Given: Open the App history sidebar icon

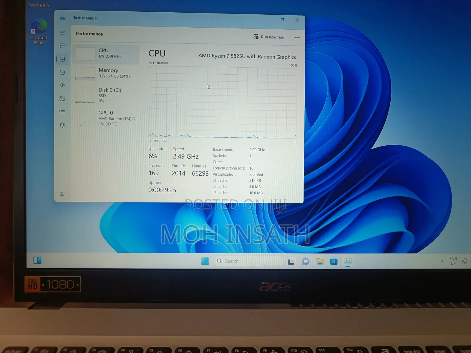Looking at the screenshot, I should tap(62, 72).
